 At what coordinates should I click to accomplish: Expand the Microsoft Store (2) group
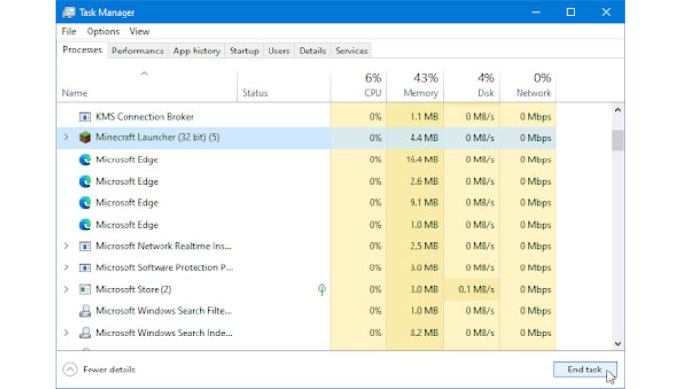pyautogui.click(x=66, y=289)
